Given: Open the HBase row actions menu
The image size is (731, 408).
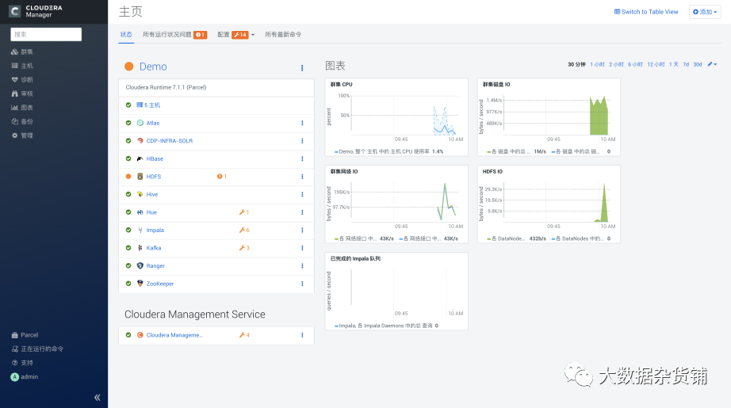Looking at the screenshot, I should (302, 158).
